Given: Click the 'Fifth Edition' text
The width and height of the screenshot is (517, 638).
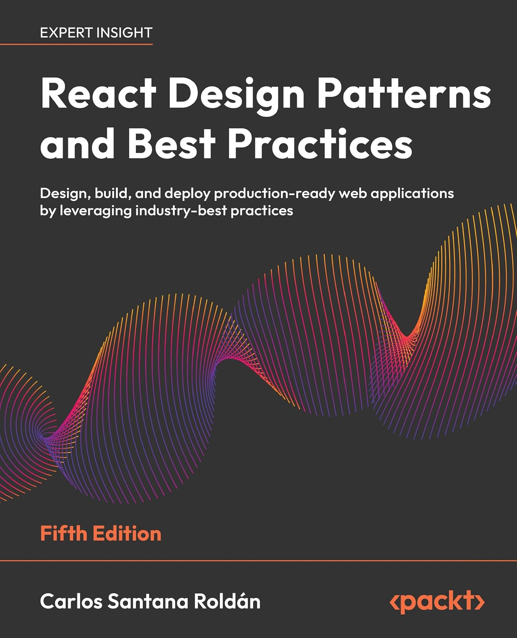Looking at the screenshot, I should tap(101, 534).
